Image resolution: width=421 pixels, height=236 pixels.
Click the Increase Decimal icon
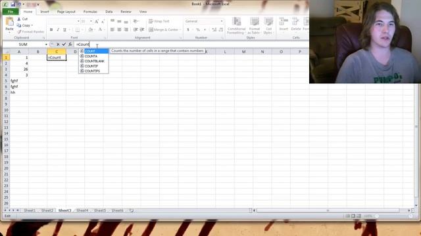coord(214,29)
